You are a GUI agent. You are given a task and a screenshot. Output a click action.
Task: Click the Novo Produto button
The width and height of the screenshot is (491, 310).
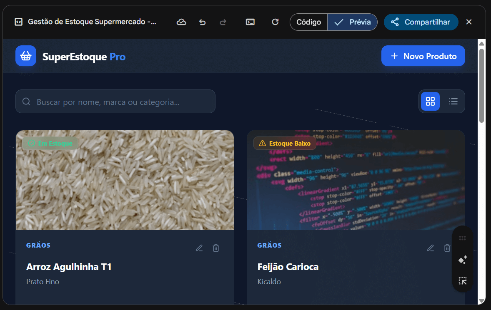pyautogui.click(x=423, y=56)
